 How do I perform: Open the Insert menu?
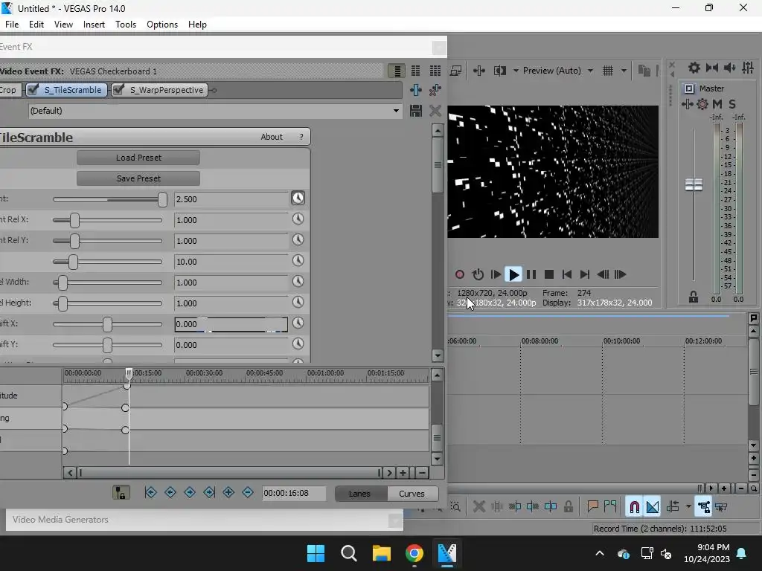point(94,25)
